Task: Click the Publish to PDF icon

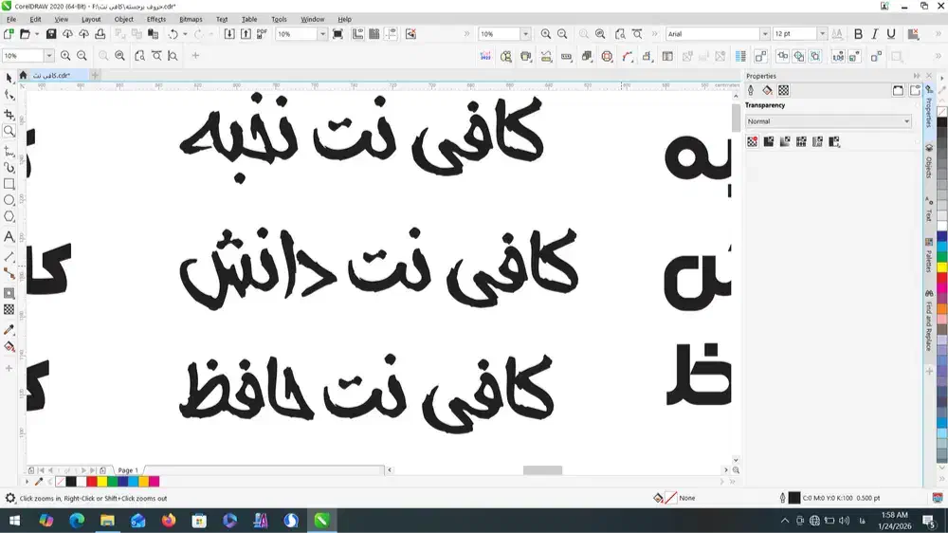Action: (x=264, y=34)
